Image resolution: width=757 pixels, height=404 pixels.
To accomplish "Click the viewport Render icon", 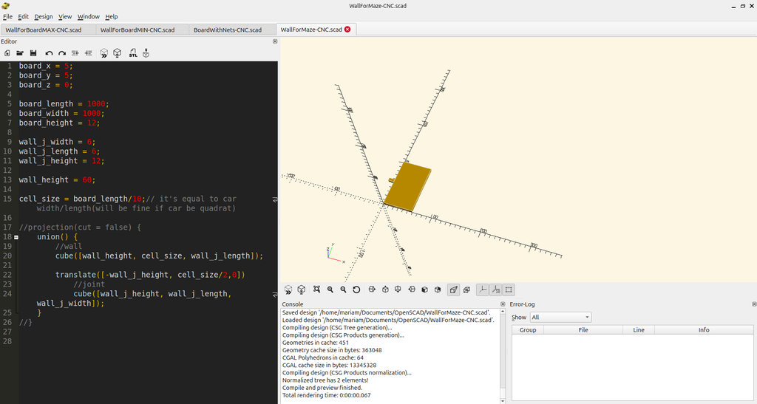I will (x=302, y=290).
